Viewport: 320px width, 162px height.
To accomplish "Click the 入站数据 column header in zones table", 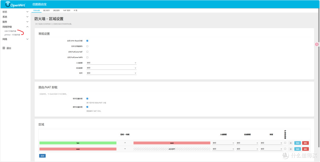I will point(223,135).
